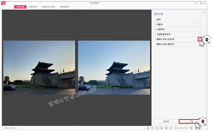Screen dimensions: 212x132
Task: Click the pink app logo icon
Action: point(4,3)
